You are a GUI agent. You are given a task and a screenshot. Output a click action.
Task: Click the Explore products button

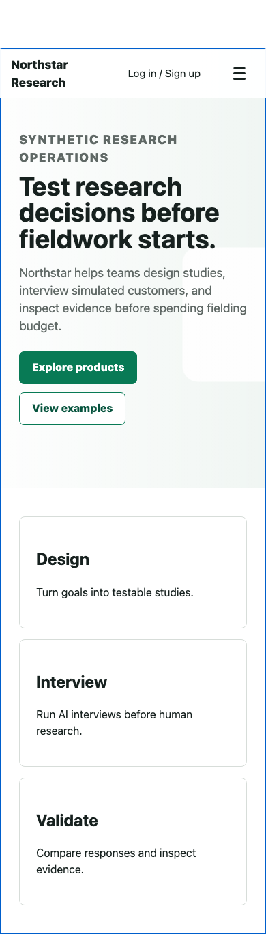(x=78, y=368)
